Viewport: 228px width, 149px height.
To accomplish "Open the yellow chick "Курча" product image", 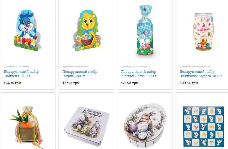I will tap(86, 30).
